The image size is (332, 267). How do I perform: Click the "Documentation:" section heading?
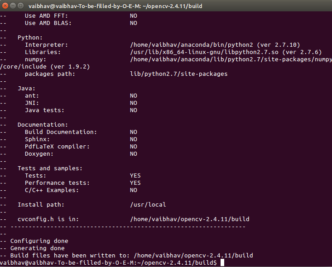pos(43,124)
